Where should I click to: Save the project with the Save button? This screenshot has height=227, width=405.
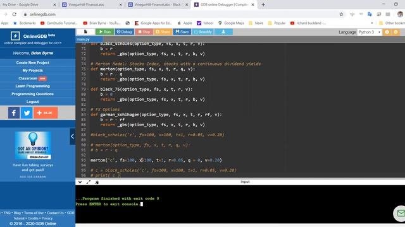(x=182, y=32)
